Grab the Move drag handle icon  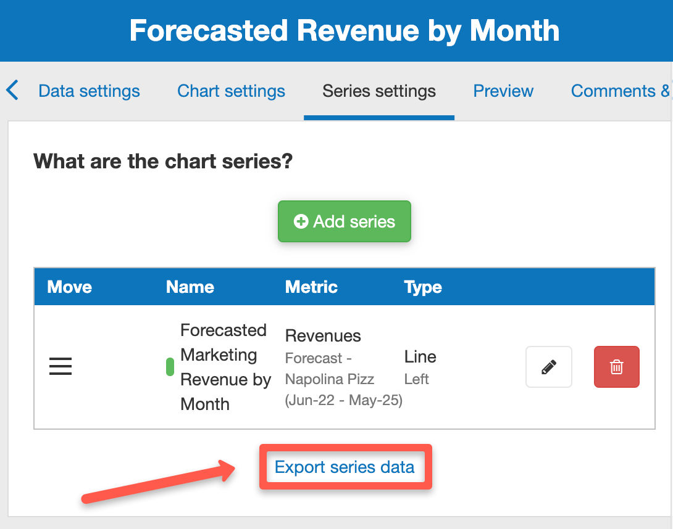pos(60,366)
